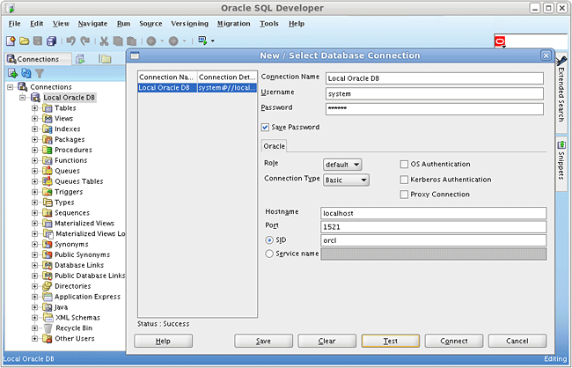The image size is (572, 368).
Task: Expand the Packages tree node
Action: coord(34,139)
